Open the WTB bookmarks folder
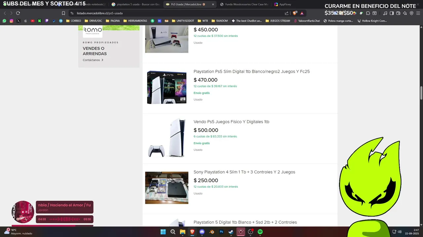The height and width of the screenshot is (237, 423). (203, 21)
